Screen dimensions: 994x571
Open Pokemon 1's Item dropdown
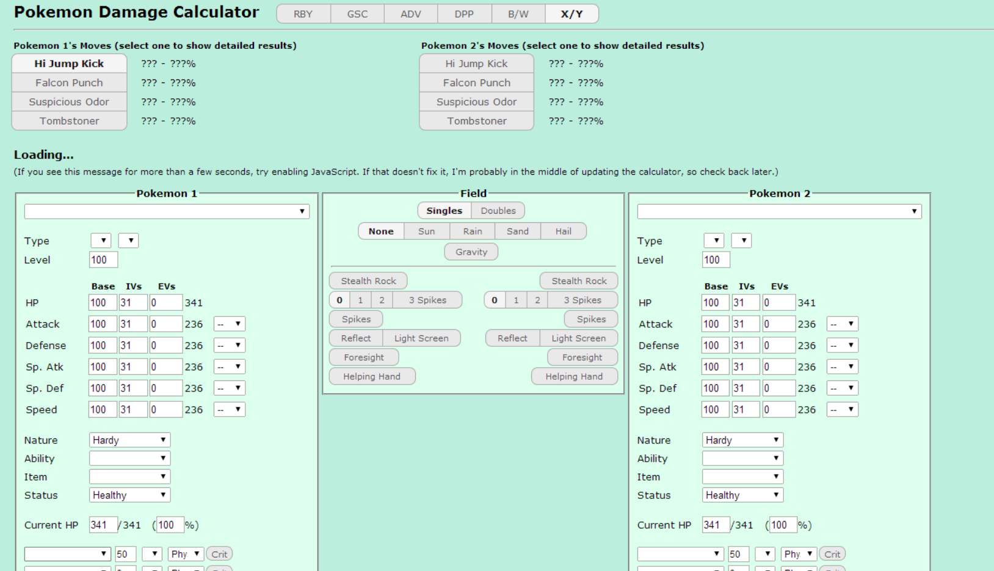tap(129, 477)
